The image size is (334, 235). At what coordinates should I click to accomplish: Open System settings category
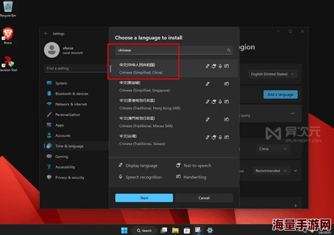(76, 83)
